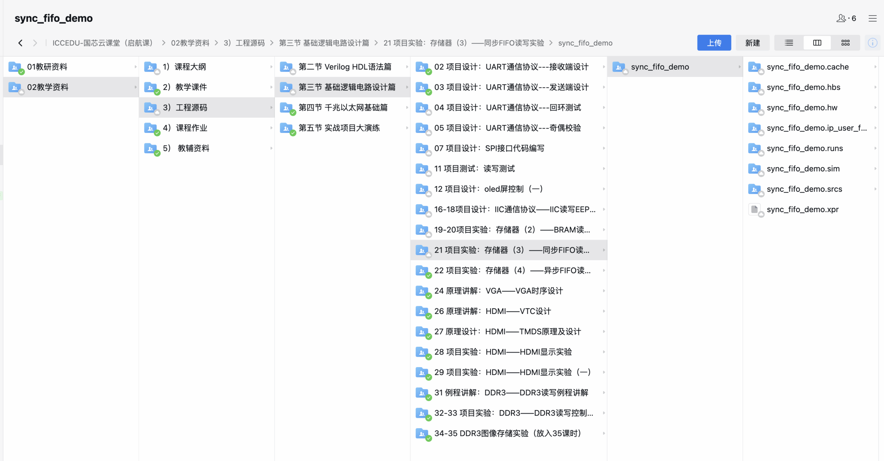Image resolution: width=884 pixels, height=461 pixels.
Task: Switch to grid view mode
Action: click(x=845, y=43)
